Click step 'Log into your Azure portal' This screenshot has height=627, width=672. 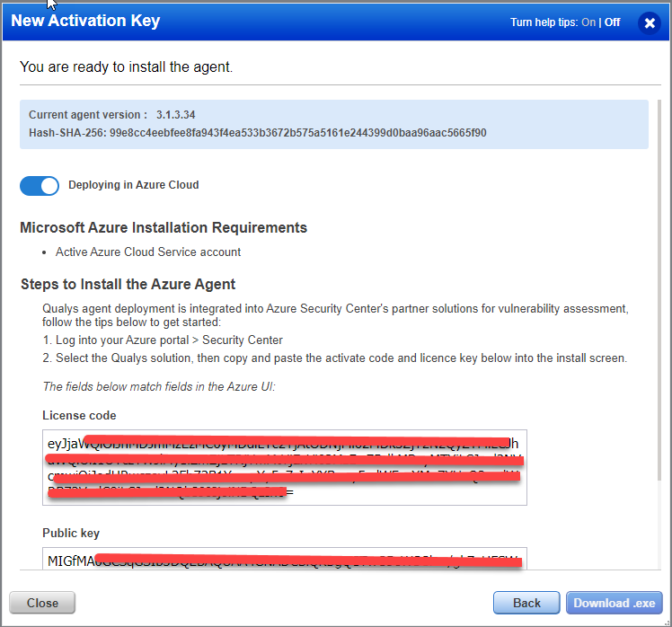pos(163,340)
